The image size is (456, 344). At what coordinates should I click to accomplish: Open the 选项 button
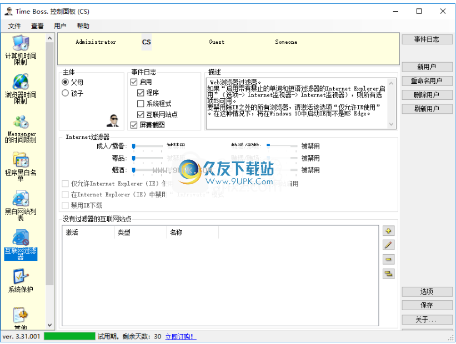pos(427,292)
